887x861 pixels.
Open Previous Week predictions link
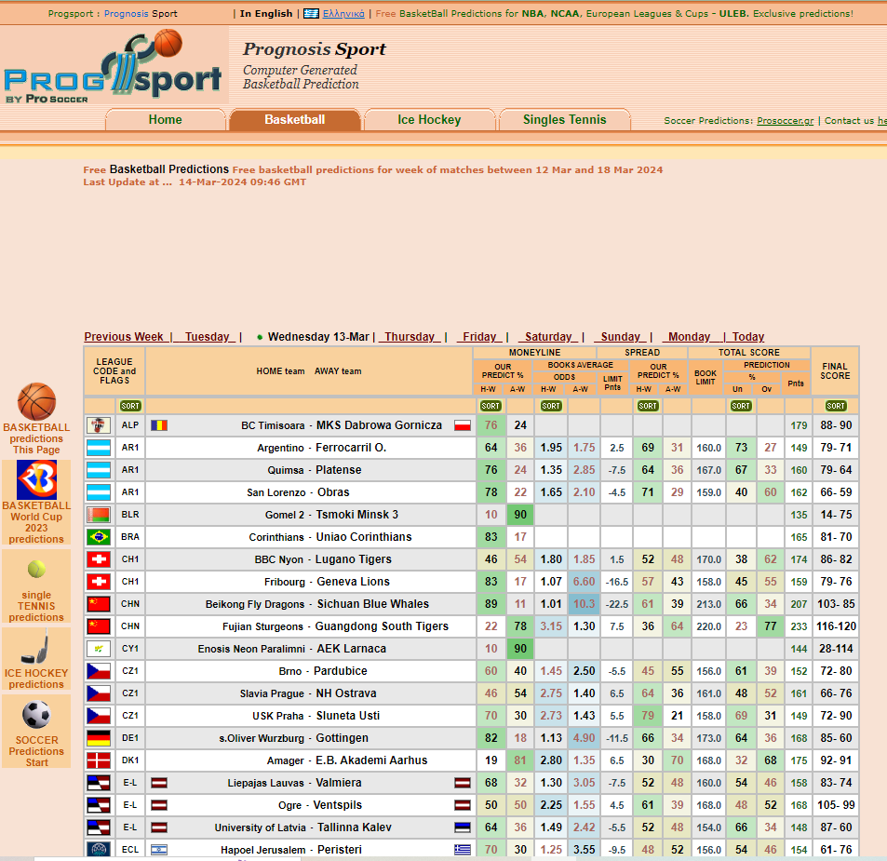(x=124, y=337)
